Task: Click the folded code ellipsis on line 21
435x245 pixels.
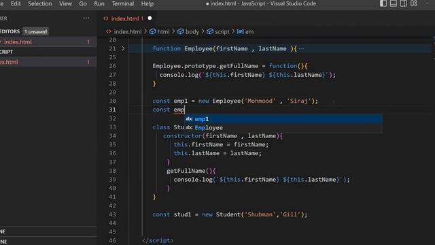Action: click(301, 48)
